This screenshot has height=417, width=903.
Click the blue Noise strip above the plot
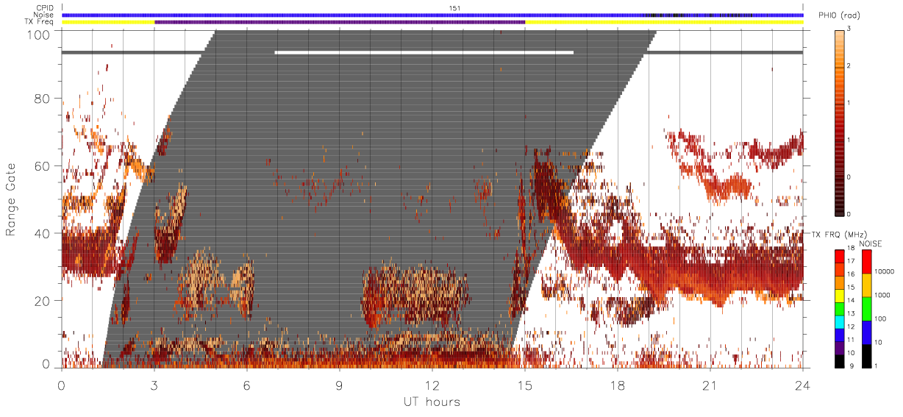pyautogui.click(x=432, y=15)
